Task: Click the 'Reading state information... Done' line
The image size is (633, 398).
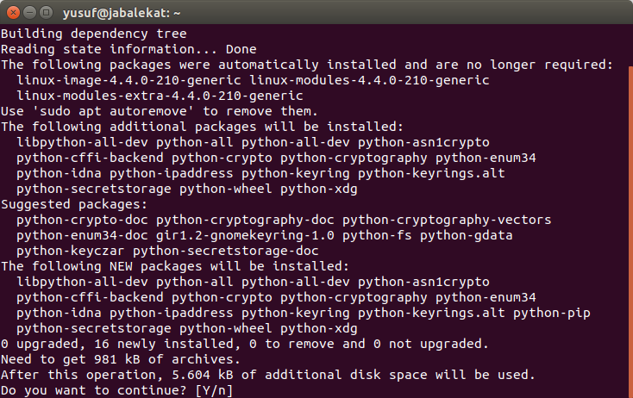Action: [x=128, y=49]
